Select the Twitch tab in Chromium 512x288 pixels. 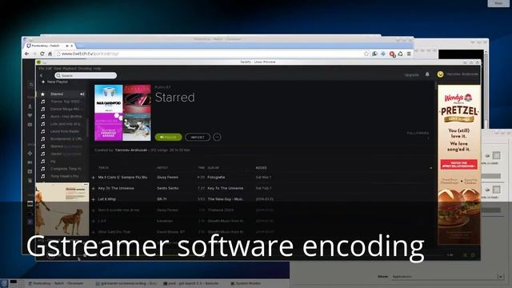[x=50, y=46]
